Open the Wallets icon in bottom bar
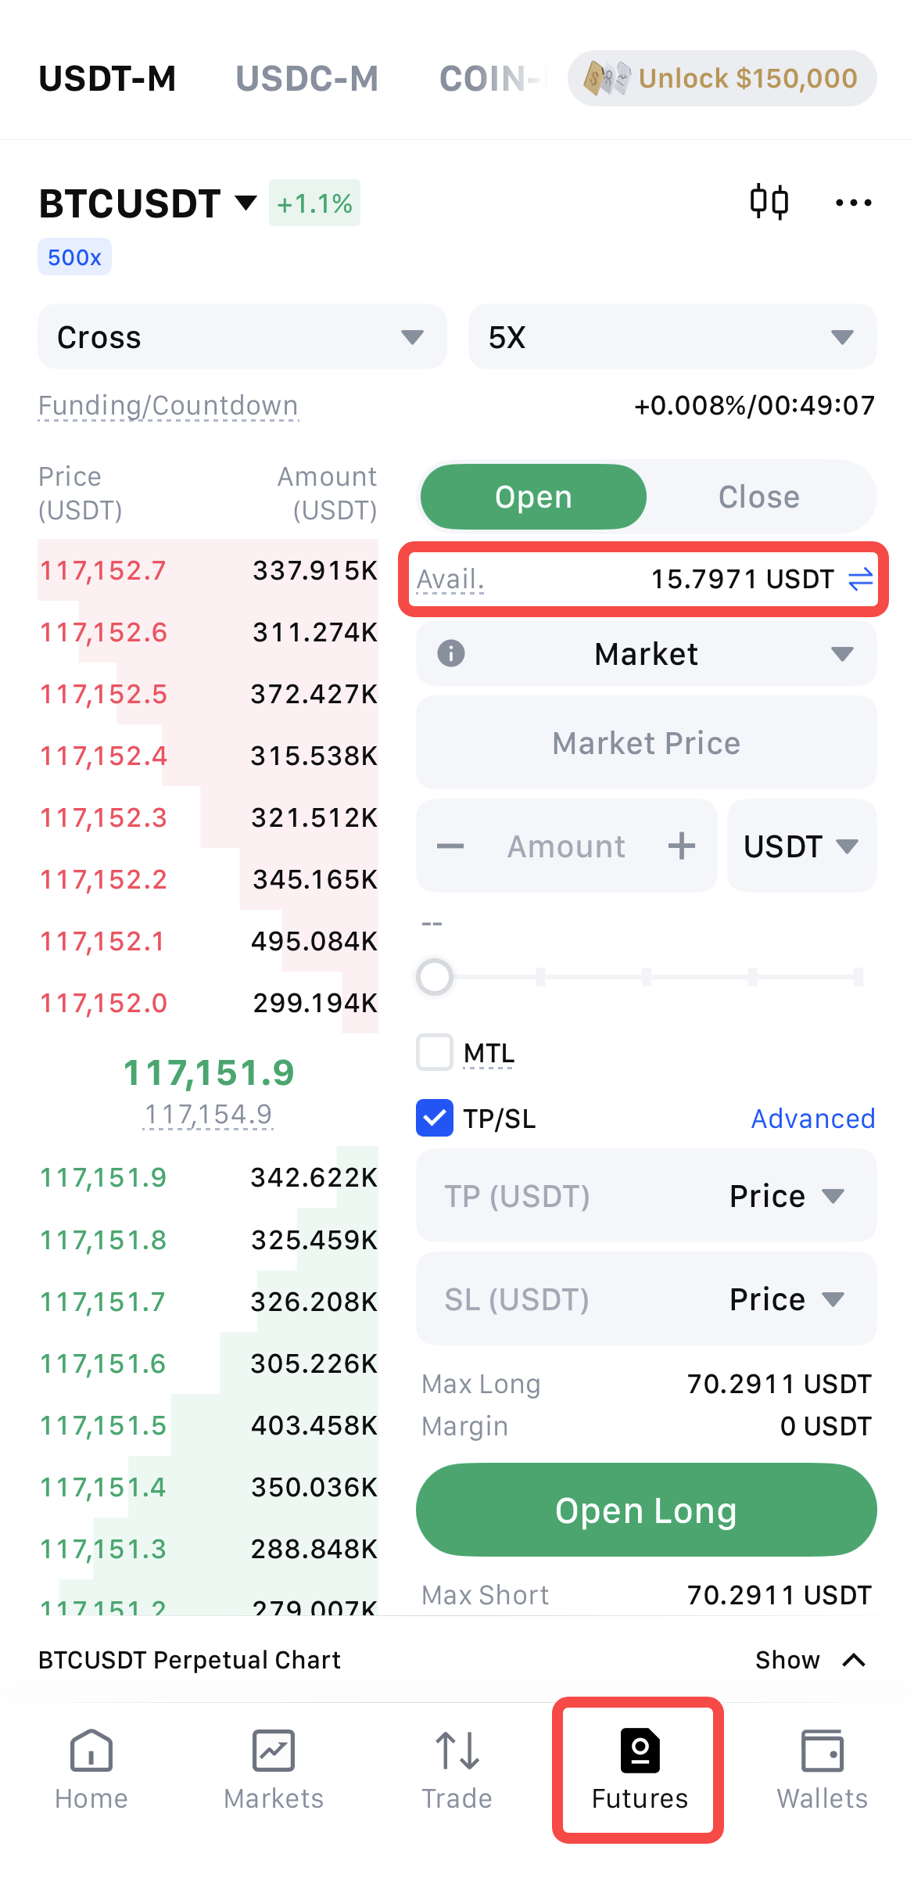 [823, 1751]
